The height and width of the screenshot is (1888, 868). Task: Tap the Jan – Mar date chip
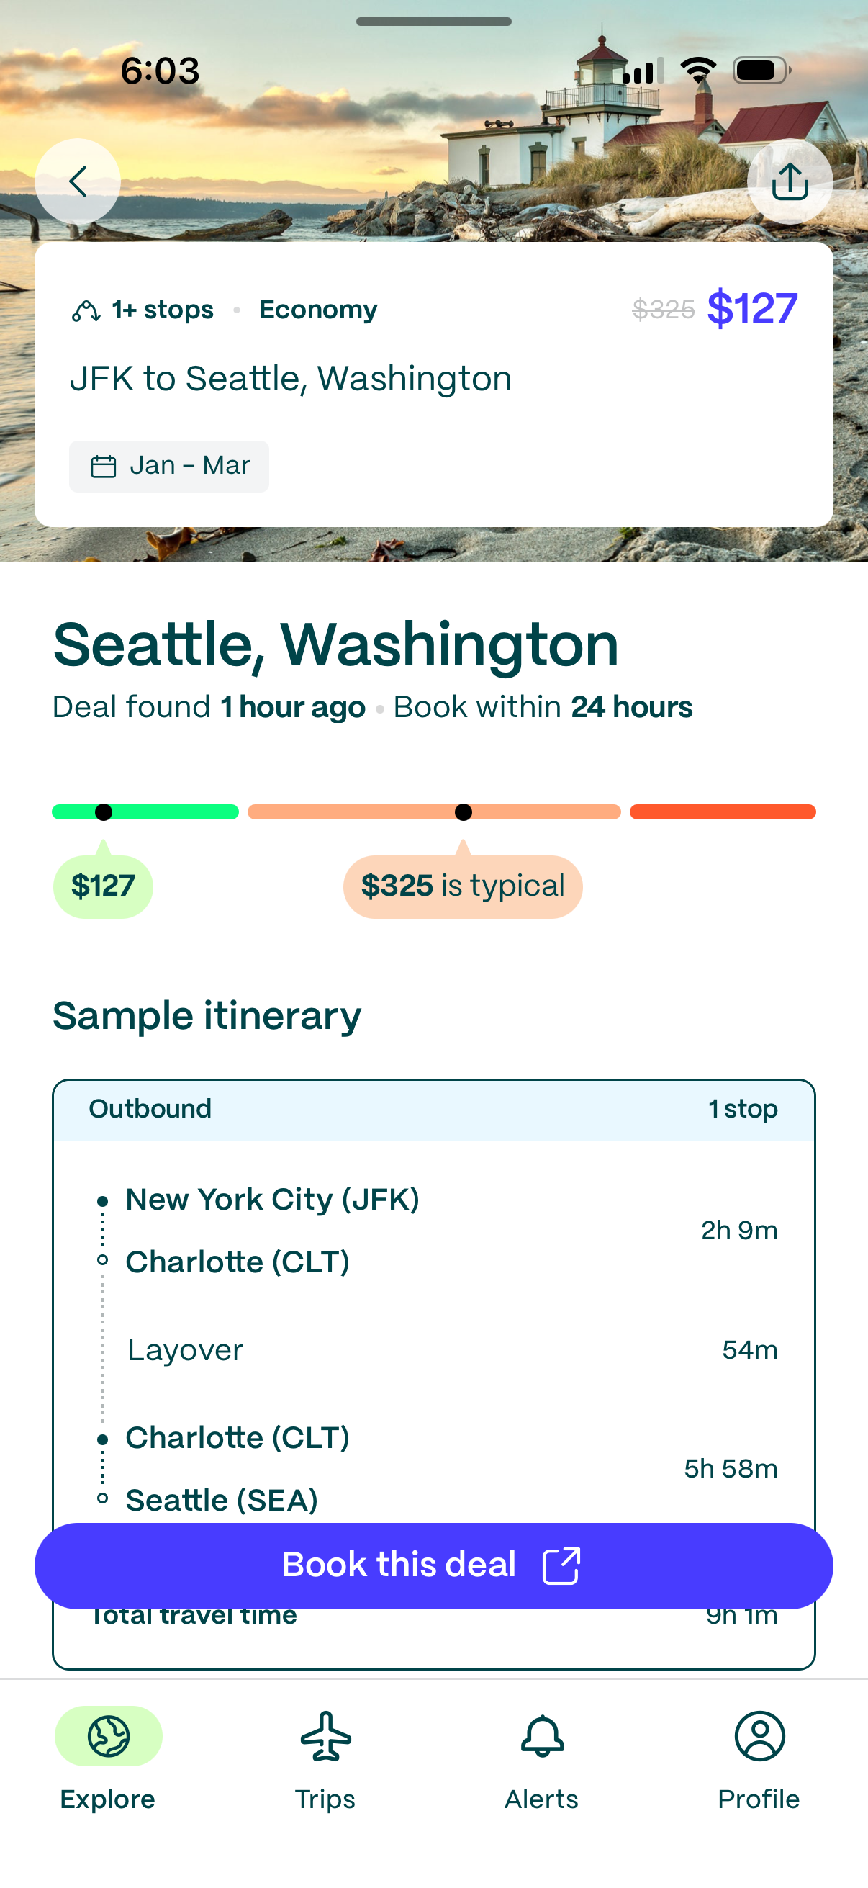[x=169, y=466]
